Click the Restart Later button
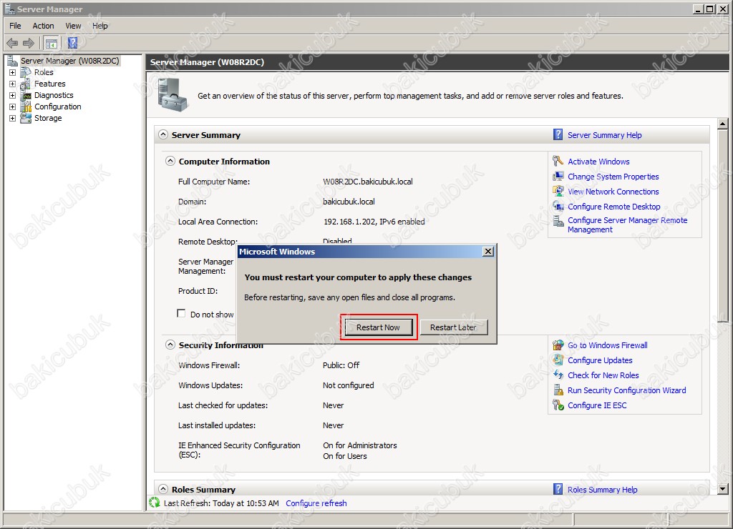This screenshot has width=733, height=529. [x=453, y=327]
